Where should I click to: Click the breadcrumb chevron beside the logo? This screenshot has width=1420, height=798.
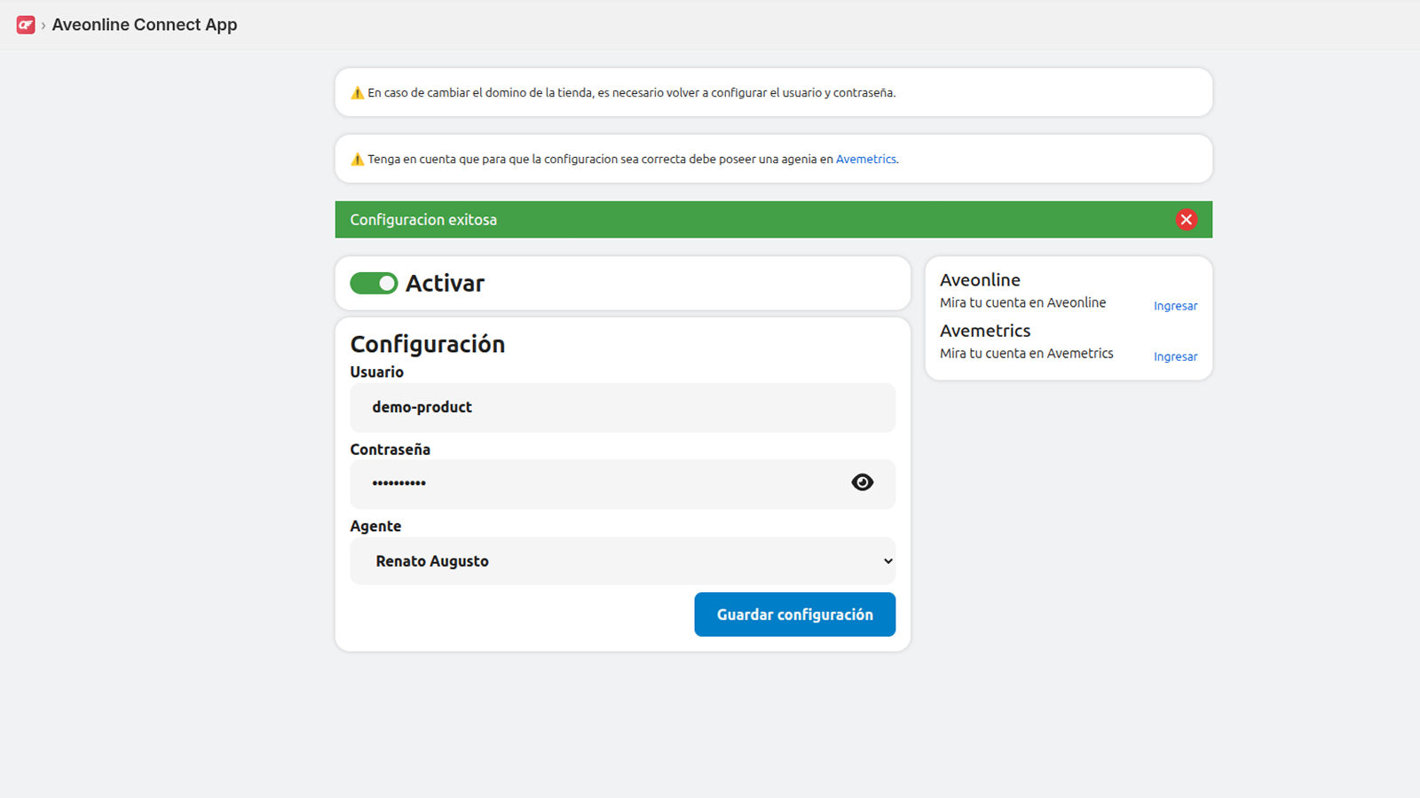(x=42, y=25)
